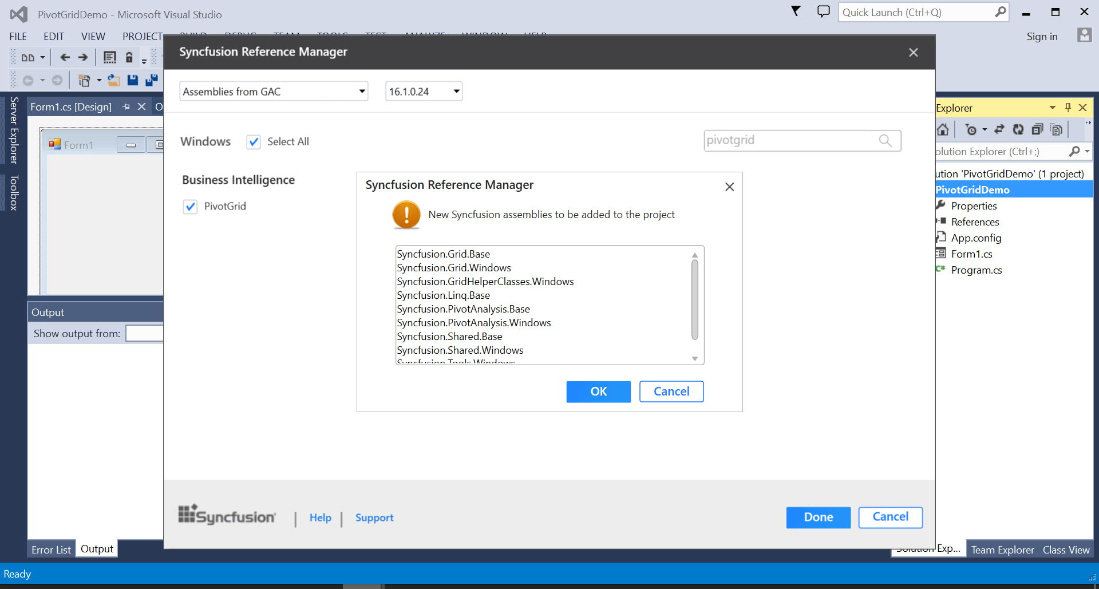The width and height of the screenshot is (1099, 589).
Task: Click the two-pages layout toolbar icon
Action: click(x=27, y=57)
